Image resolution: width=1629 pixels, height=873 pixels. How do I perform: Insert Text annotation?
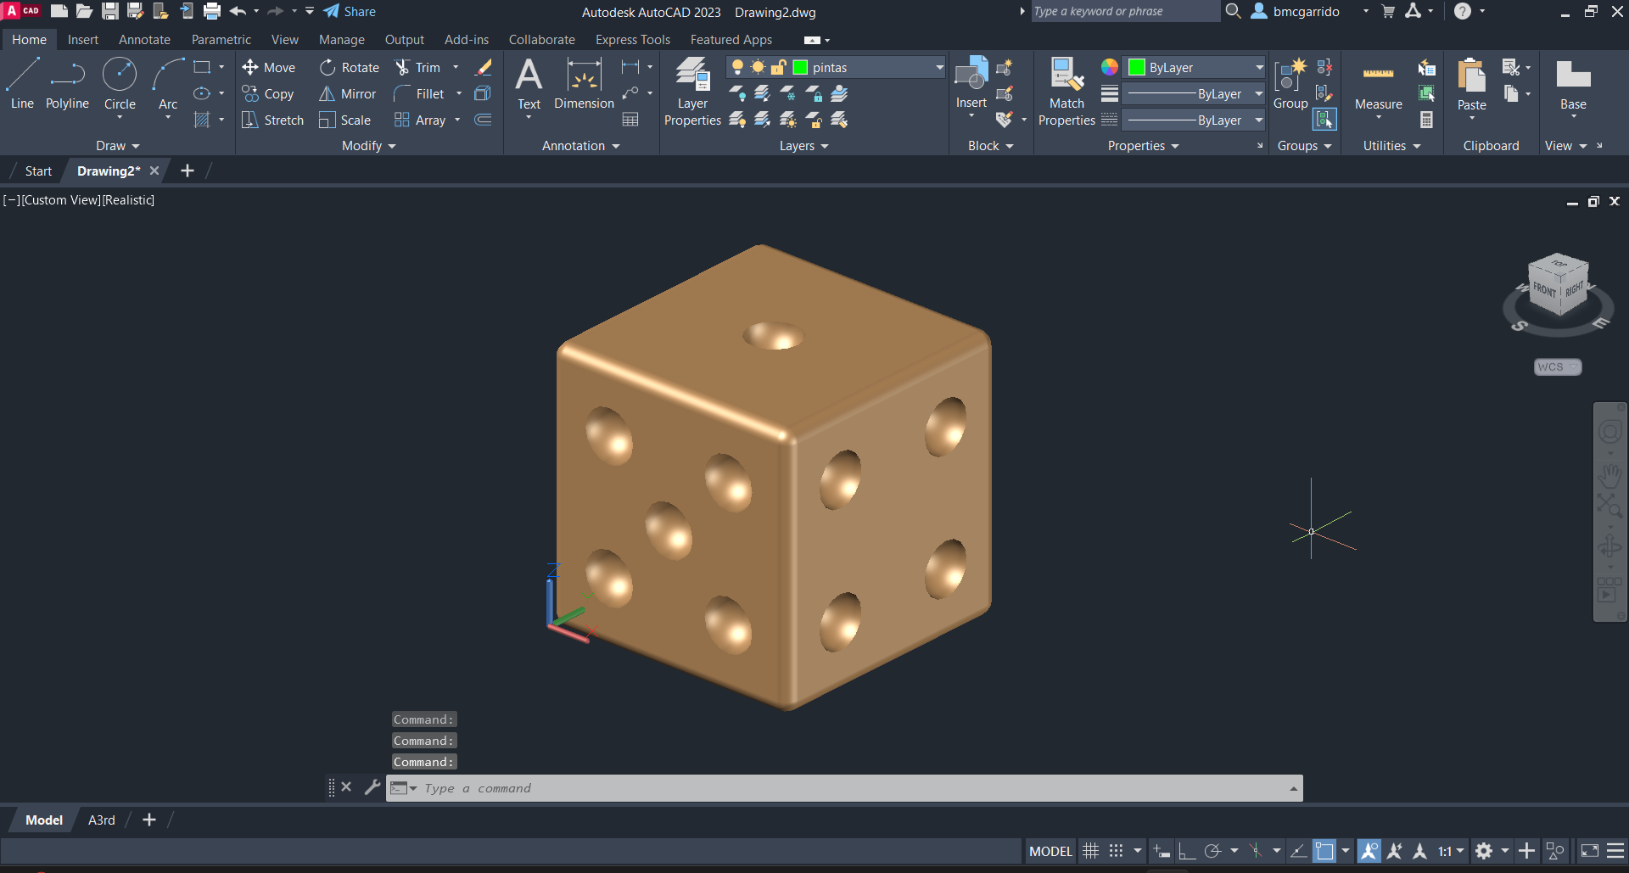point(529,83)
